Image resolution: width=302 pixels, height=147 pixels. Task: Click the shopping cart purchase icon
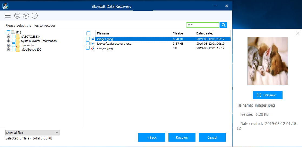(x=17, y=16)
